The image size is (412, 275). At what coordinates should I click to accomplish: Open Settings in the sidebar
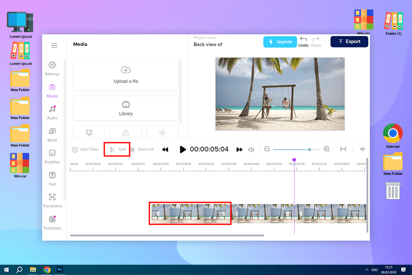click(52, 68)
